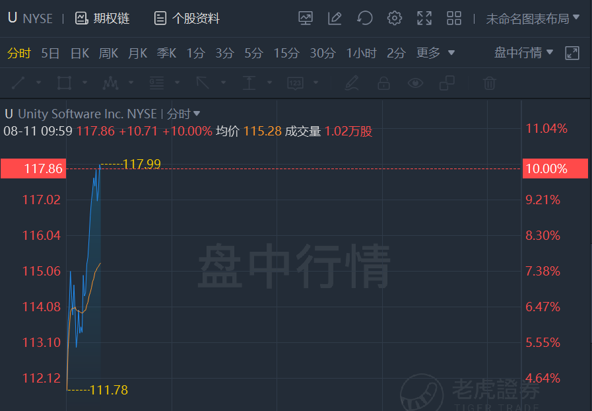
Task: Select the 123 text annotation tool
Action: [295, 83]
